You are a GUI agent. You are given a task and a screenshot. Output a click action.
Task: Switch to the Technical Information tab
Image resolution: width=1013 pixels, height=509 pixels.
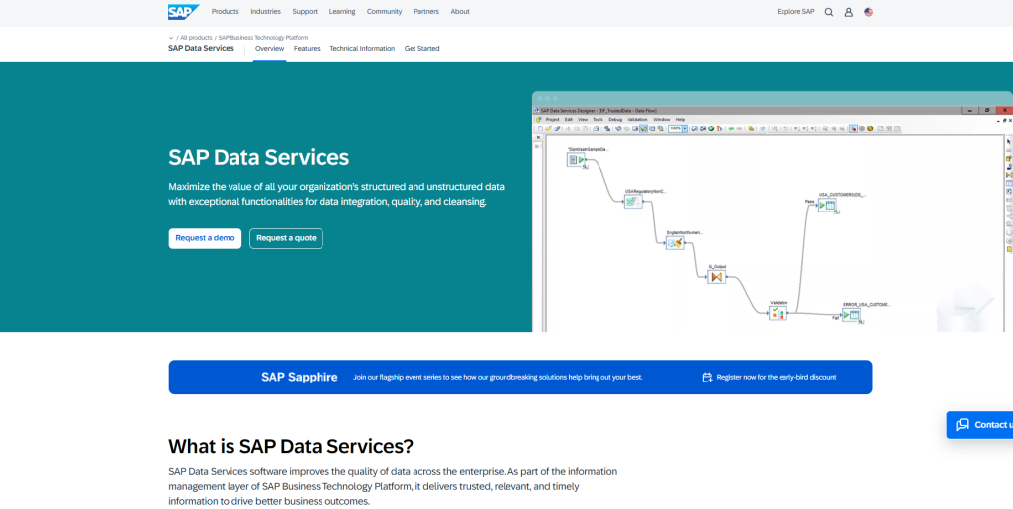362,49
